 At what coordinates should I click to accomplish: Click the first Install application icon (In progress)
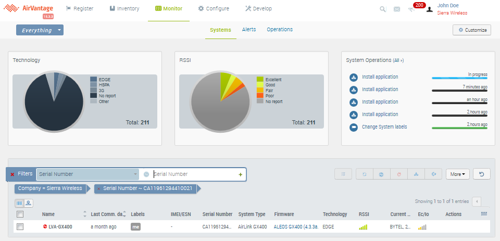tap(353, 77)
